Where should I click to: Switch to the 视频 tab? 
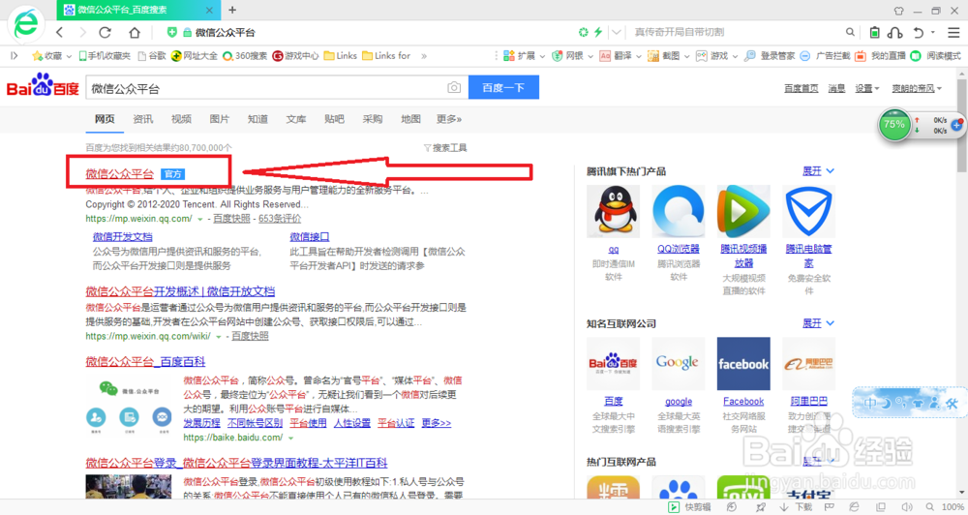click(x=181, y=118)
